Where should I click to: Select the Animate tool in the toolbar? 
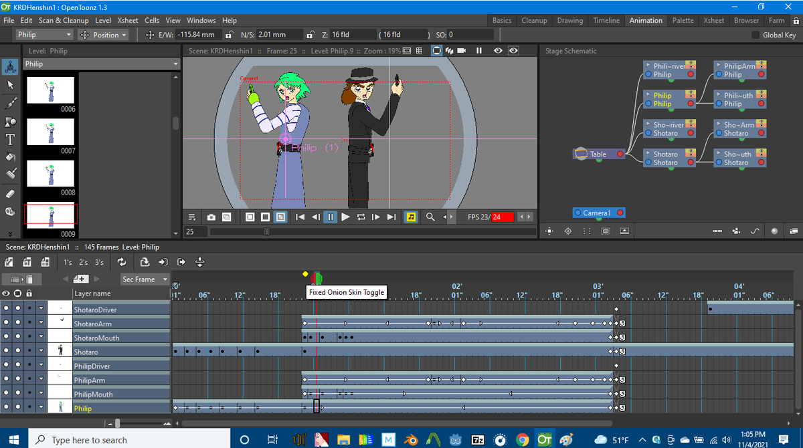pyautogui.click(x=10, y=67)
